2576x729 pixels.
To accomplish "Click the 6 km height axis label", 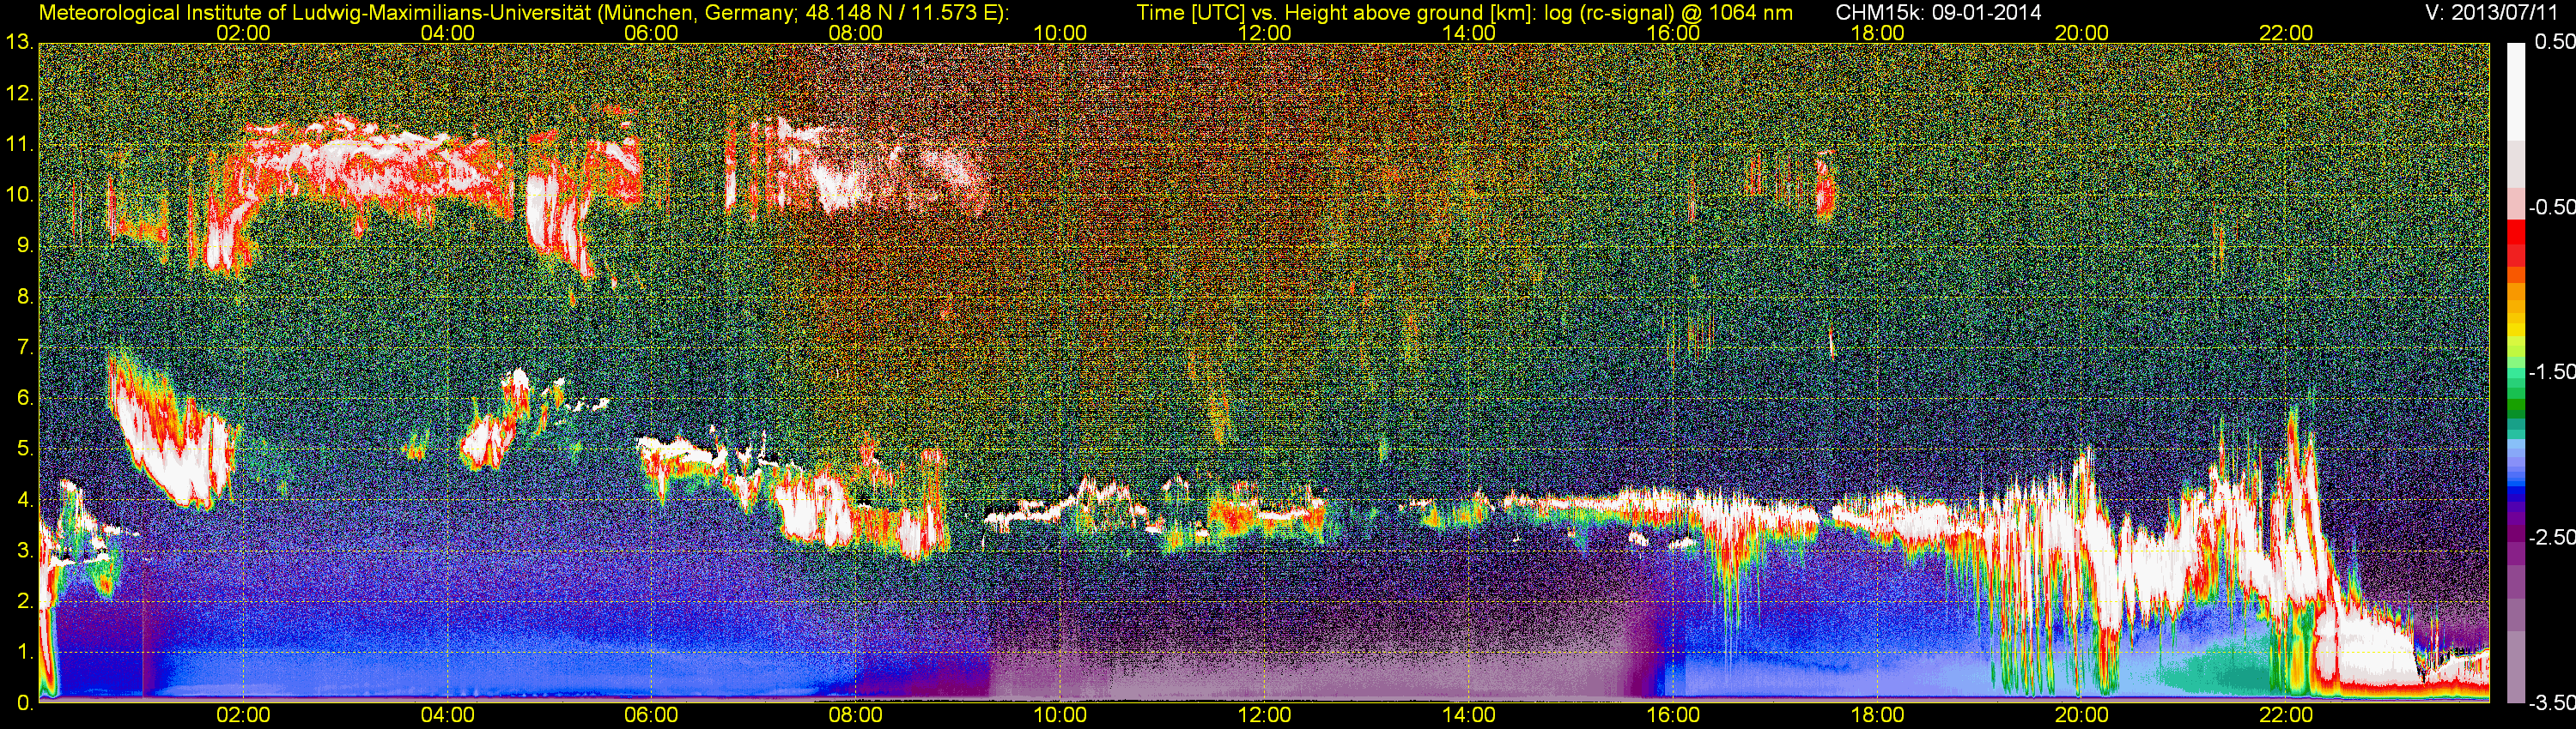I will (24, 397).
